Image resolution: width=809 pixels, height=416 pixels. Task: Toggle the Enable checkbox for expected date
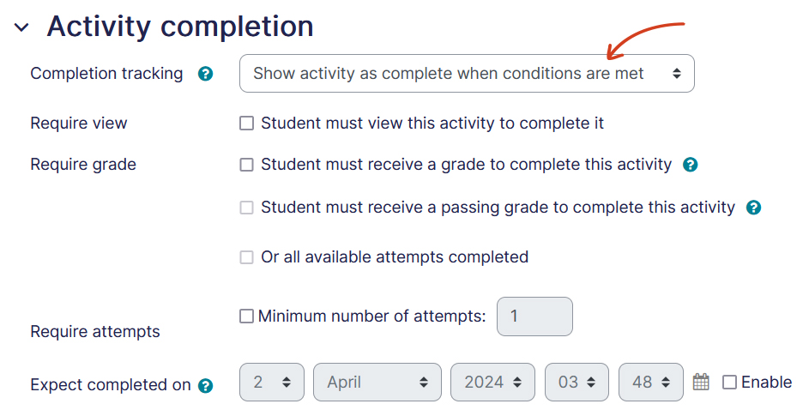[x=730, y=383]
